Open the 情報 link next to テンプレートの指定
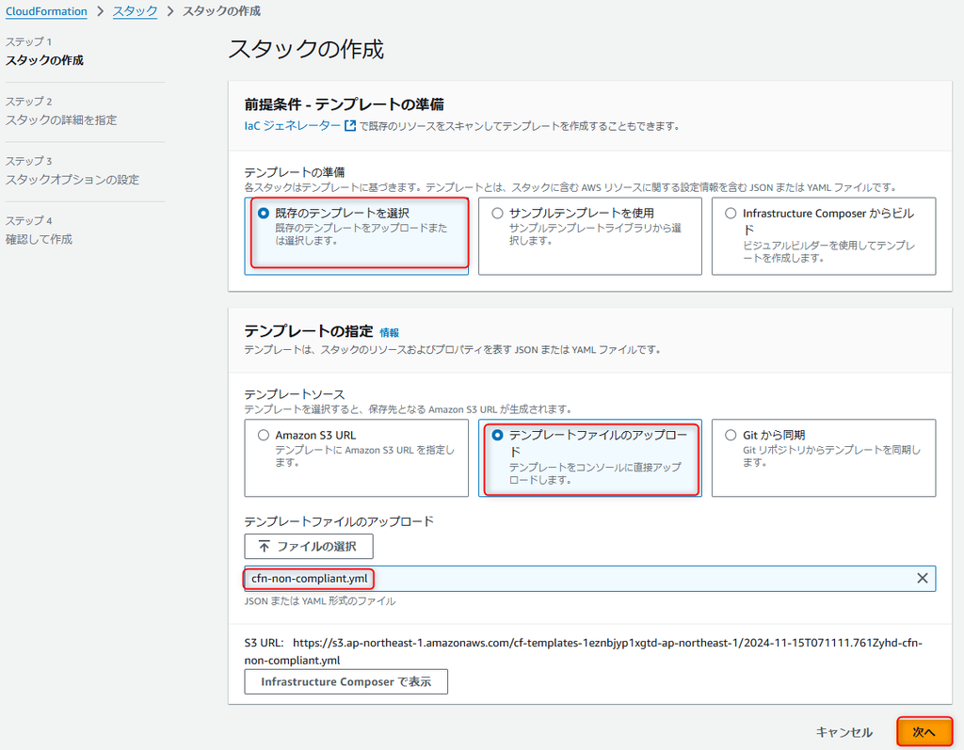The image size is (964, 750). [x=389, y=332]
